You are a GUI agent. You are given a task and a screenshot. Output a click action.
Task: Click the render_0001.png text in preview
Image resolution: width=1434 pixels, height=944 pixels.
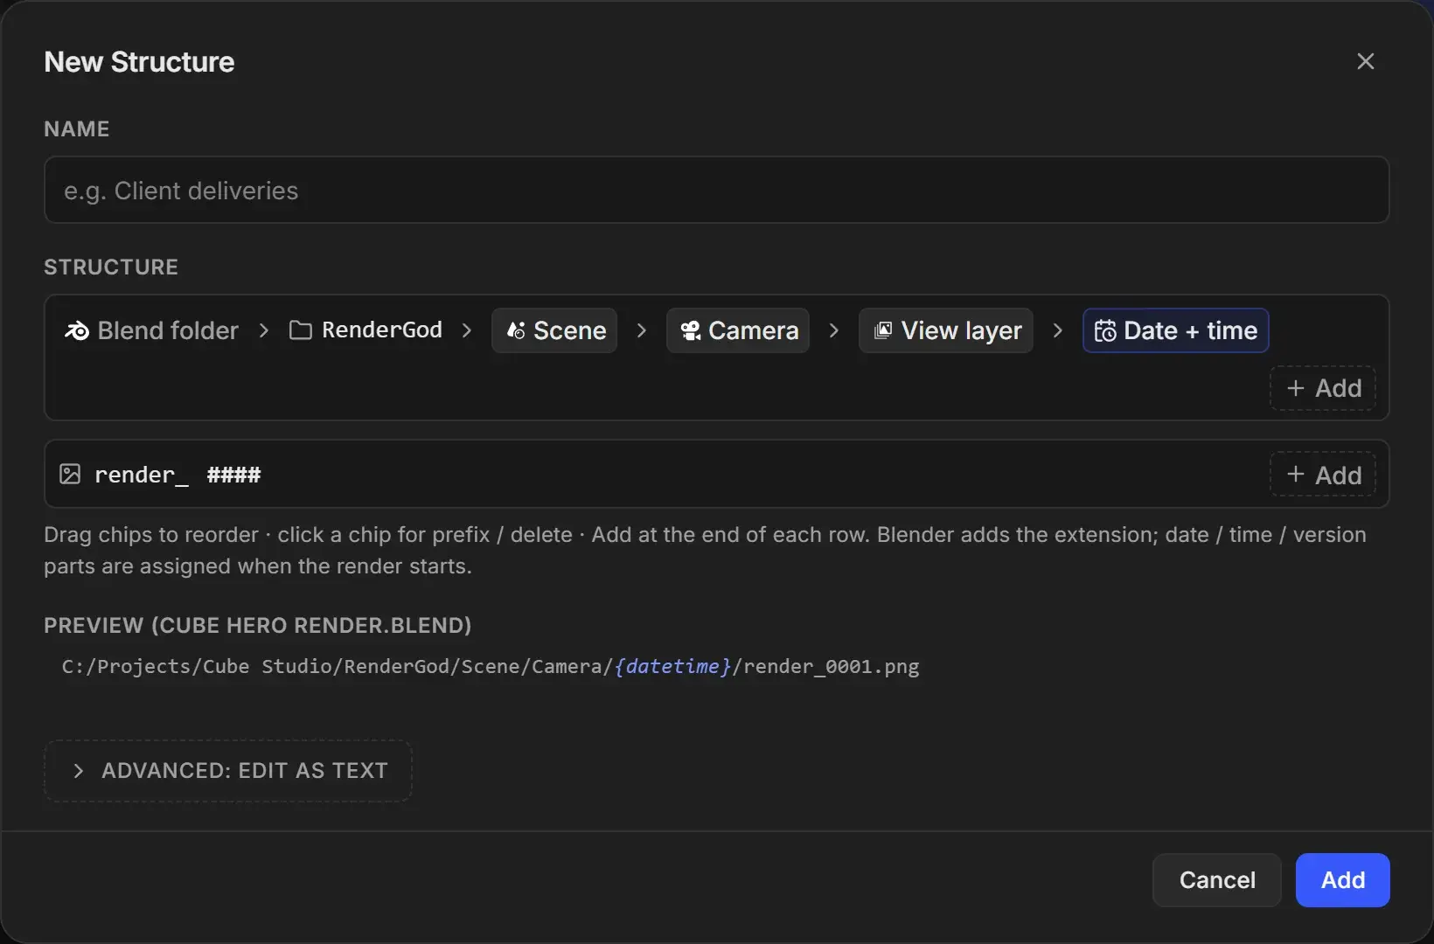pyautogui.click(x=832, y=666)
